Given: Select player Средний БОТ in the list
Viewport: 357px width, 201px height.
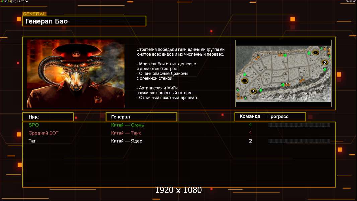Looking at the screenshot, I should (x=44, y=133).
